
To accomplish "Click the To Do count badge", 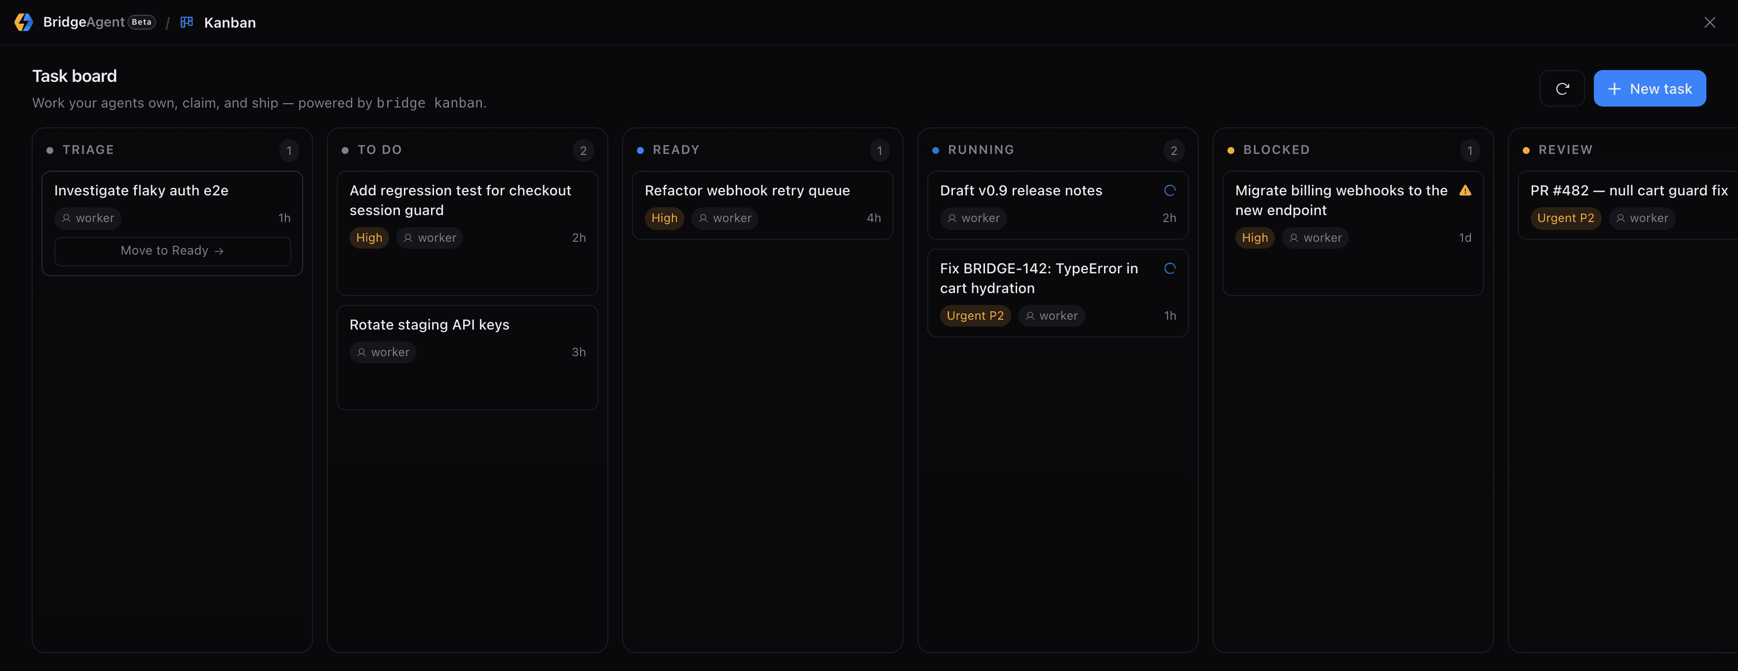I will tap(584, 150).
